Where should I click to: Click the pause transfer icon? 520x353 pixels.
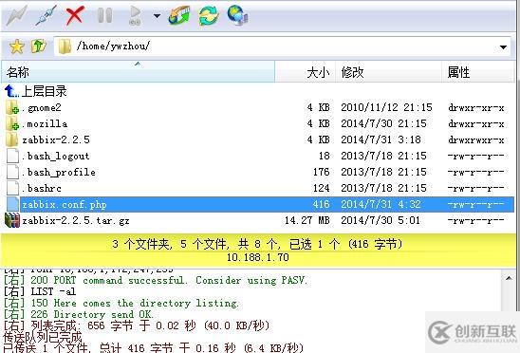click(x=104, y=15)
